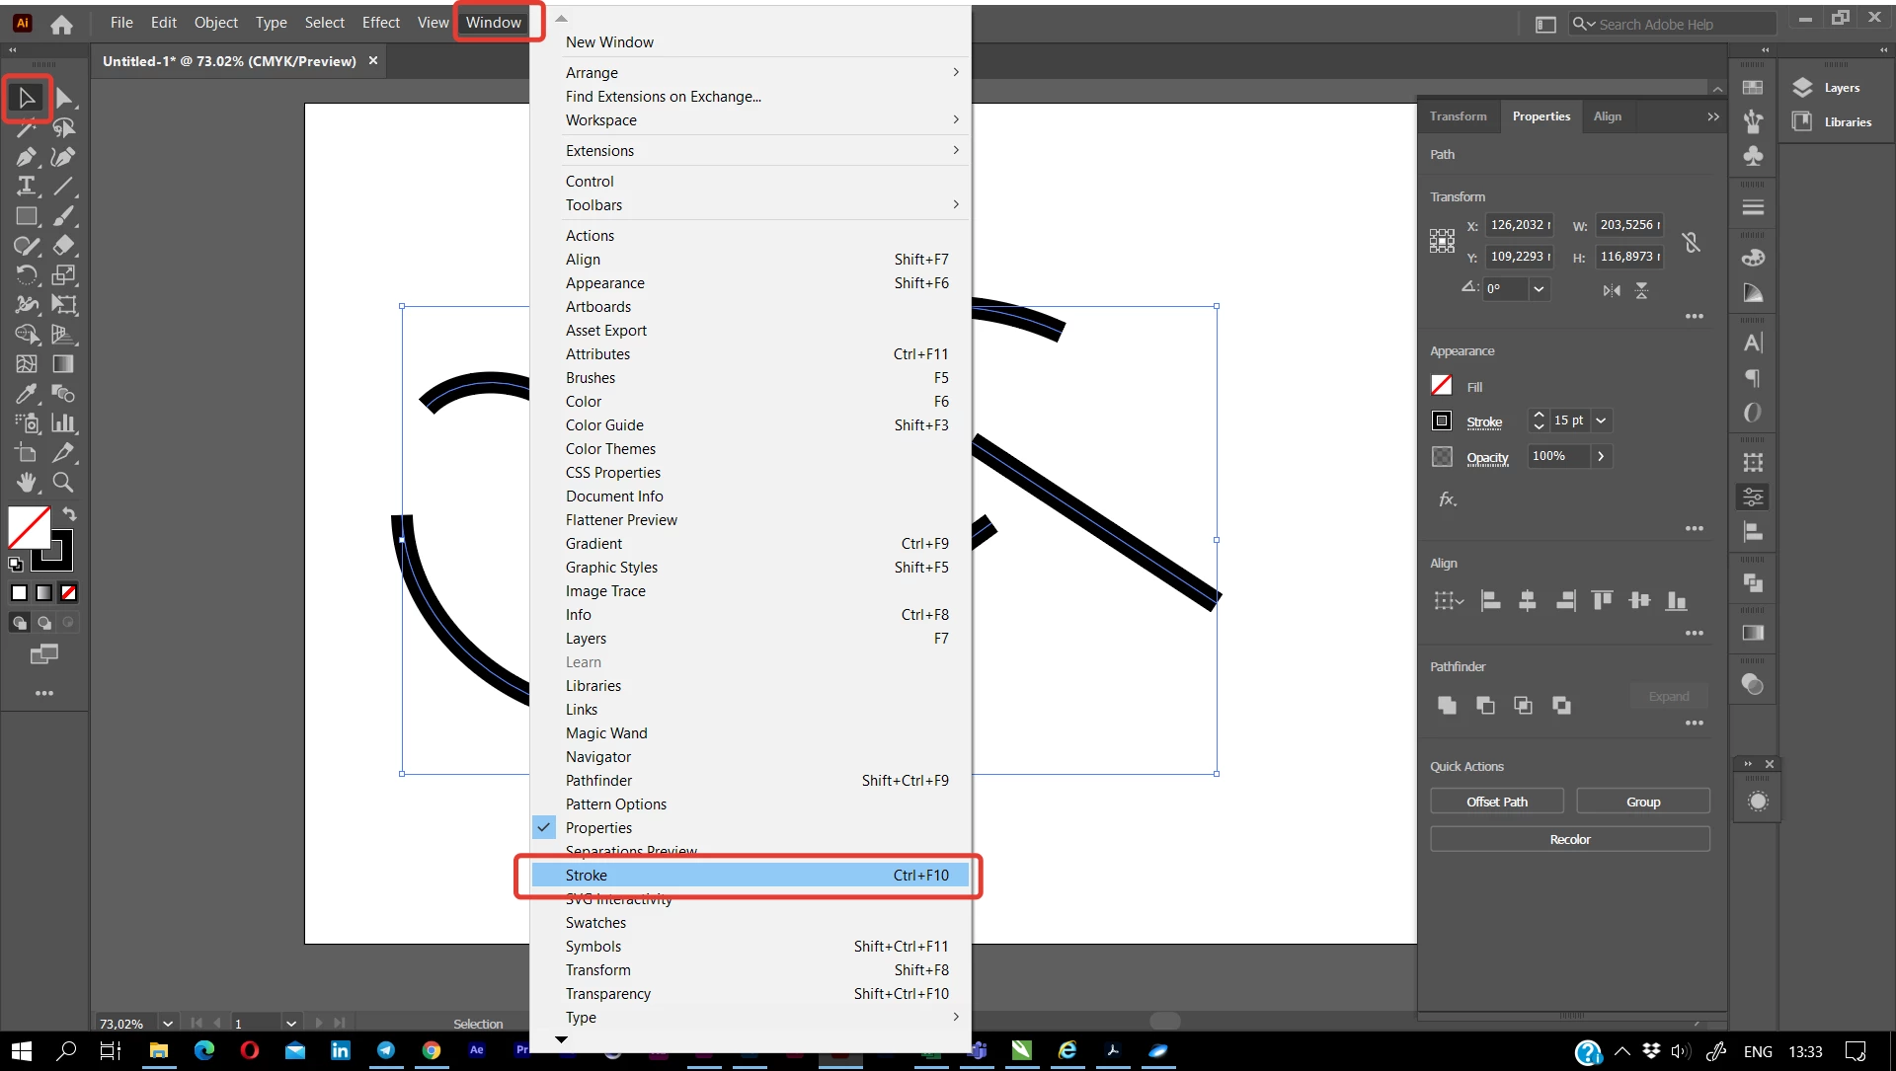Click the Fill color swatch in Appearance
Screen dimensions: 1896x1071
pos(1442,386)
